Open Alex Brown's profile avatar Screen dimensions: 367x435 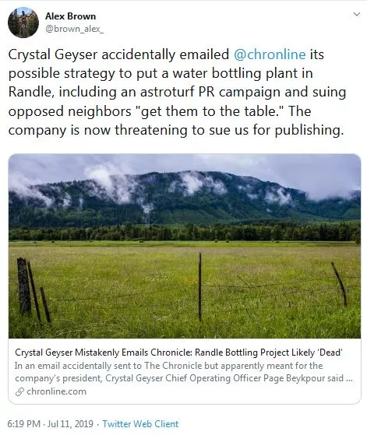coord(23,23)
